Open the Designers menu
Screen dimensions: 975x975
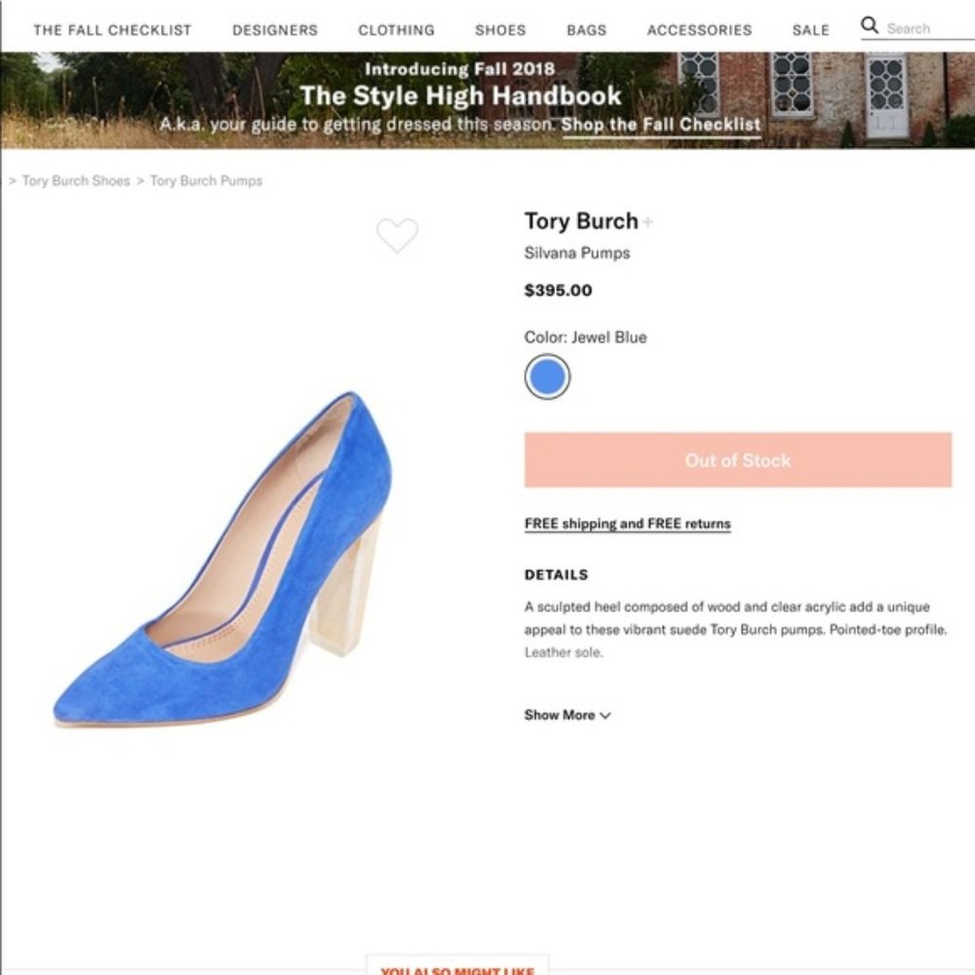click(274, 30)
